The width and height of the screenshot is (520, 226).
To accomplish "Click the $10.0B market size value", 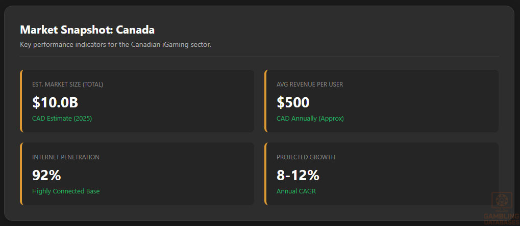I will tap(55, 102).
